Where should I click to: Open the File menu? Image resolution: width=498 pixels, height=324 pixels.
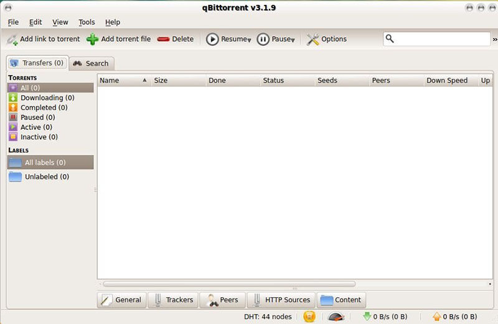13,22
